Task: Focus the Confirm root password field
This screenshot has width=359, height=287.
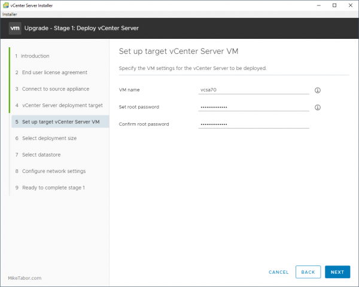Action: click(254, 124)
